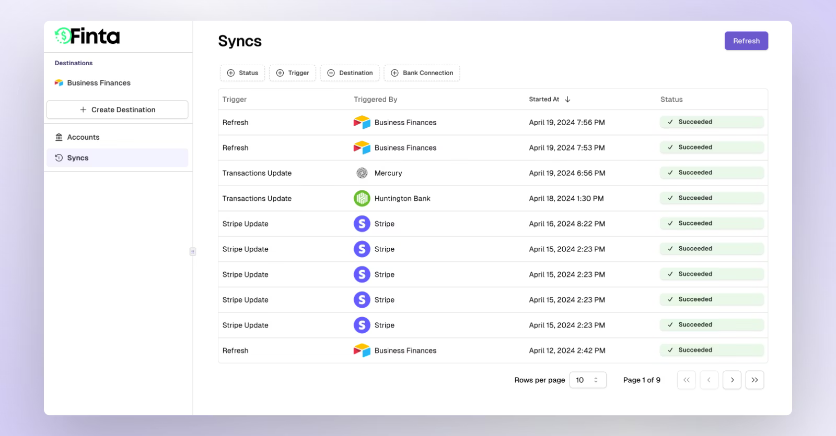This screenshot has width=836, height=436.
Task: Change rows per page dropdown
Action: click(587, 380)
